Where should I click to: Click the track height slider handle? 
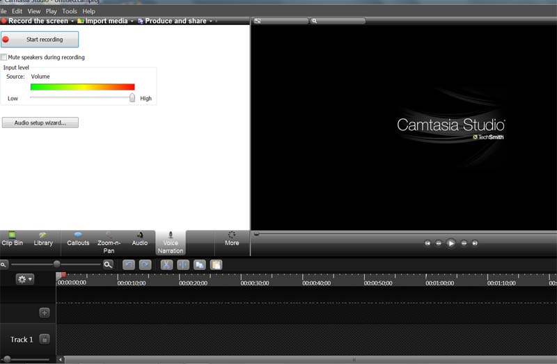(x=7, y=359)
